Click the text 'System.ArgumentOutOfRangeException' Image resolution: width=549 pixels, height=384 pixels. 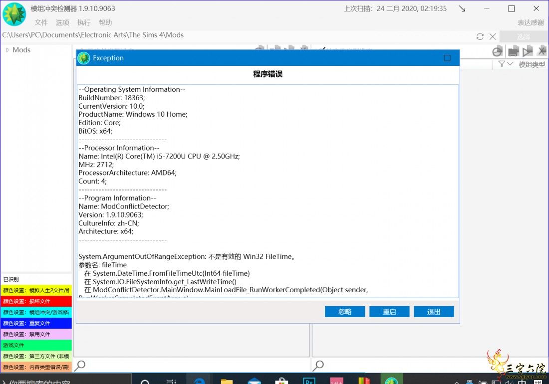[x=141, y=257]
